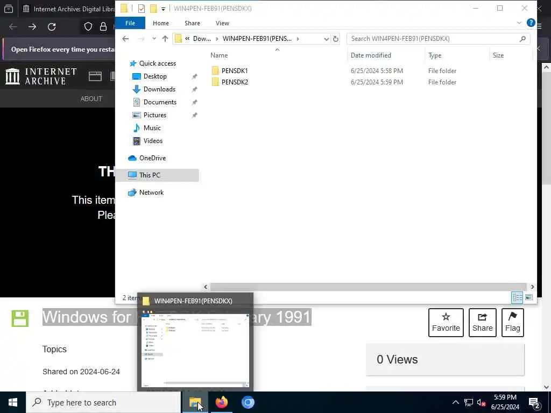Customize the Quick Access Toolbar dropdown

coord(163,9)
